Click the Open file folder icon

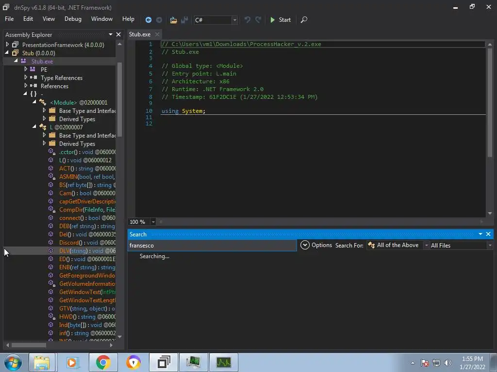[173, 20]
